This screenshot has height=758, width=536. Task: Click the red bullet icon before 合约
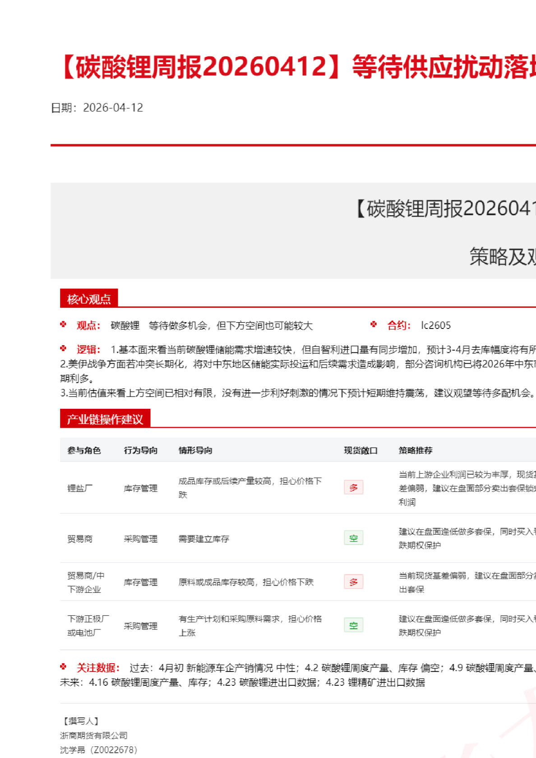tap(374, 324)
